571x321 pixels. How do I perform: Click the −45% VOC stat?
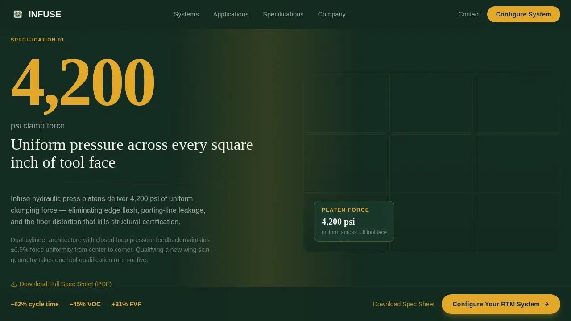tap(85, 304)
